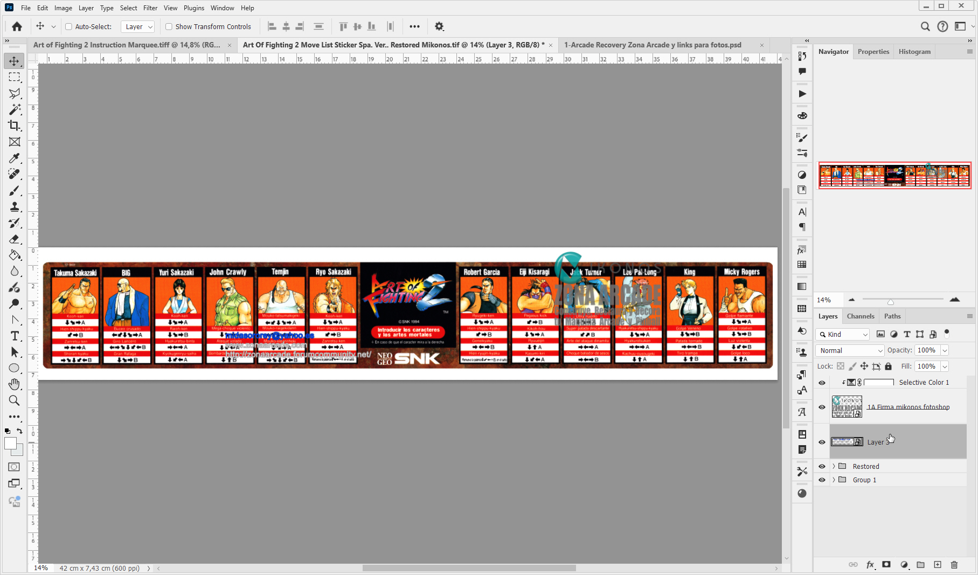Screen dimensions: 978x575
Task: Select the Magic Wand tool
Action: [15, 109]
